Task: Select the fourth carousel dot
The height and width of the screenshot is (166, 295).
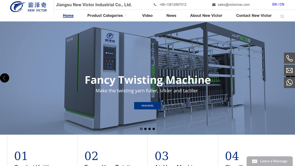Action: 154,129
